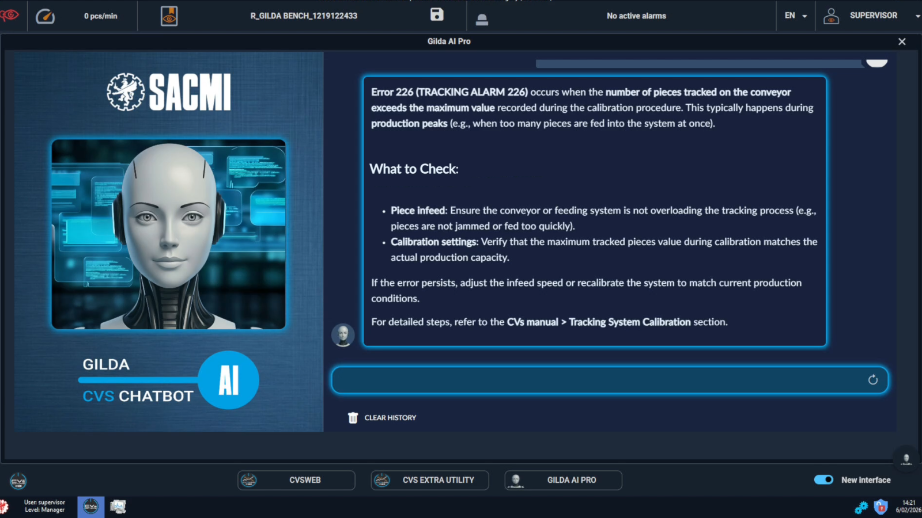Click the save floppy disk icon
This screenshot has width=922, height=518.
(437, 15)
